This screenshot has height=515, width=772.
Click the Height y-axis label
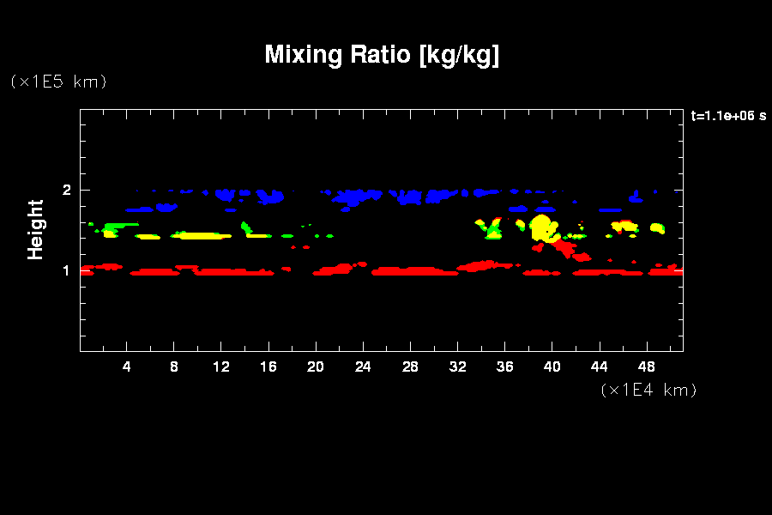click(36, 229)
